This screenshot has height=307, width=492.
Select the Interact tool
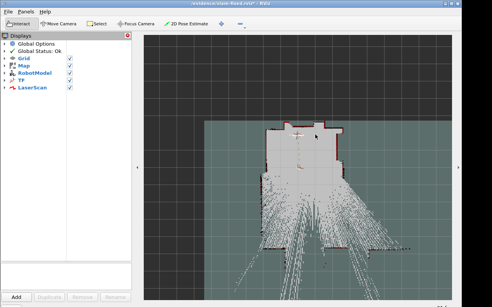pos(22,24)
